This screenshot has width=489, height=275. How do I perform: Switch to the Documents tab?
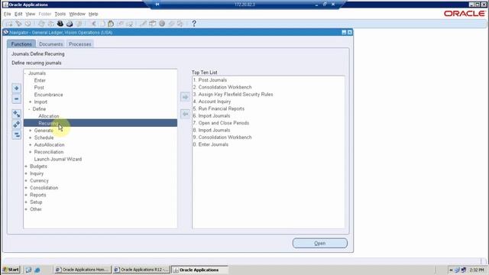[x=51, y=44]
